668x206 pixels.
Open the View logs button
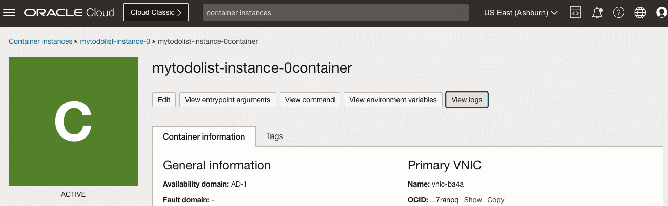tap(467, 100)
